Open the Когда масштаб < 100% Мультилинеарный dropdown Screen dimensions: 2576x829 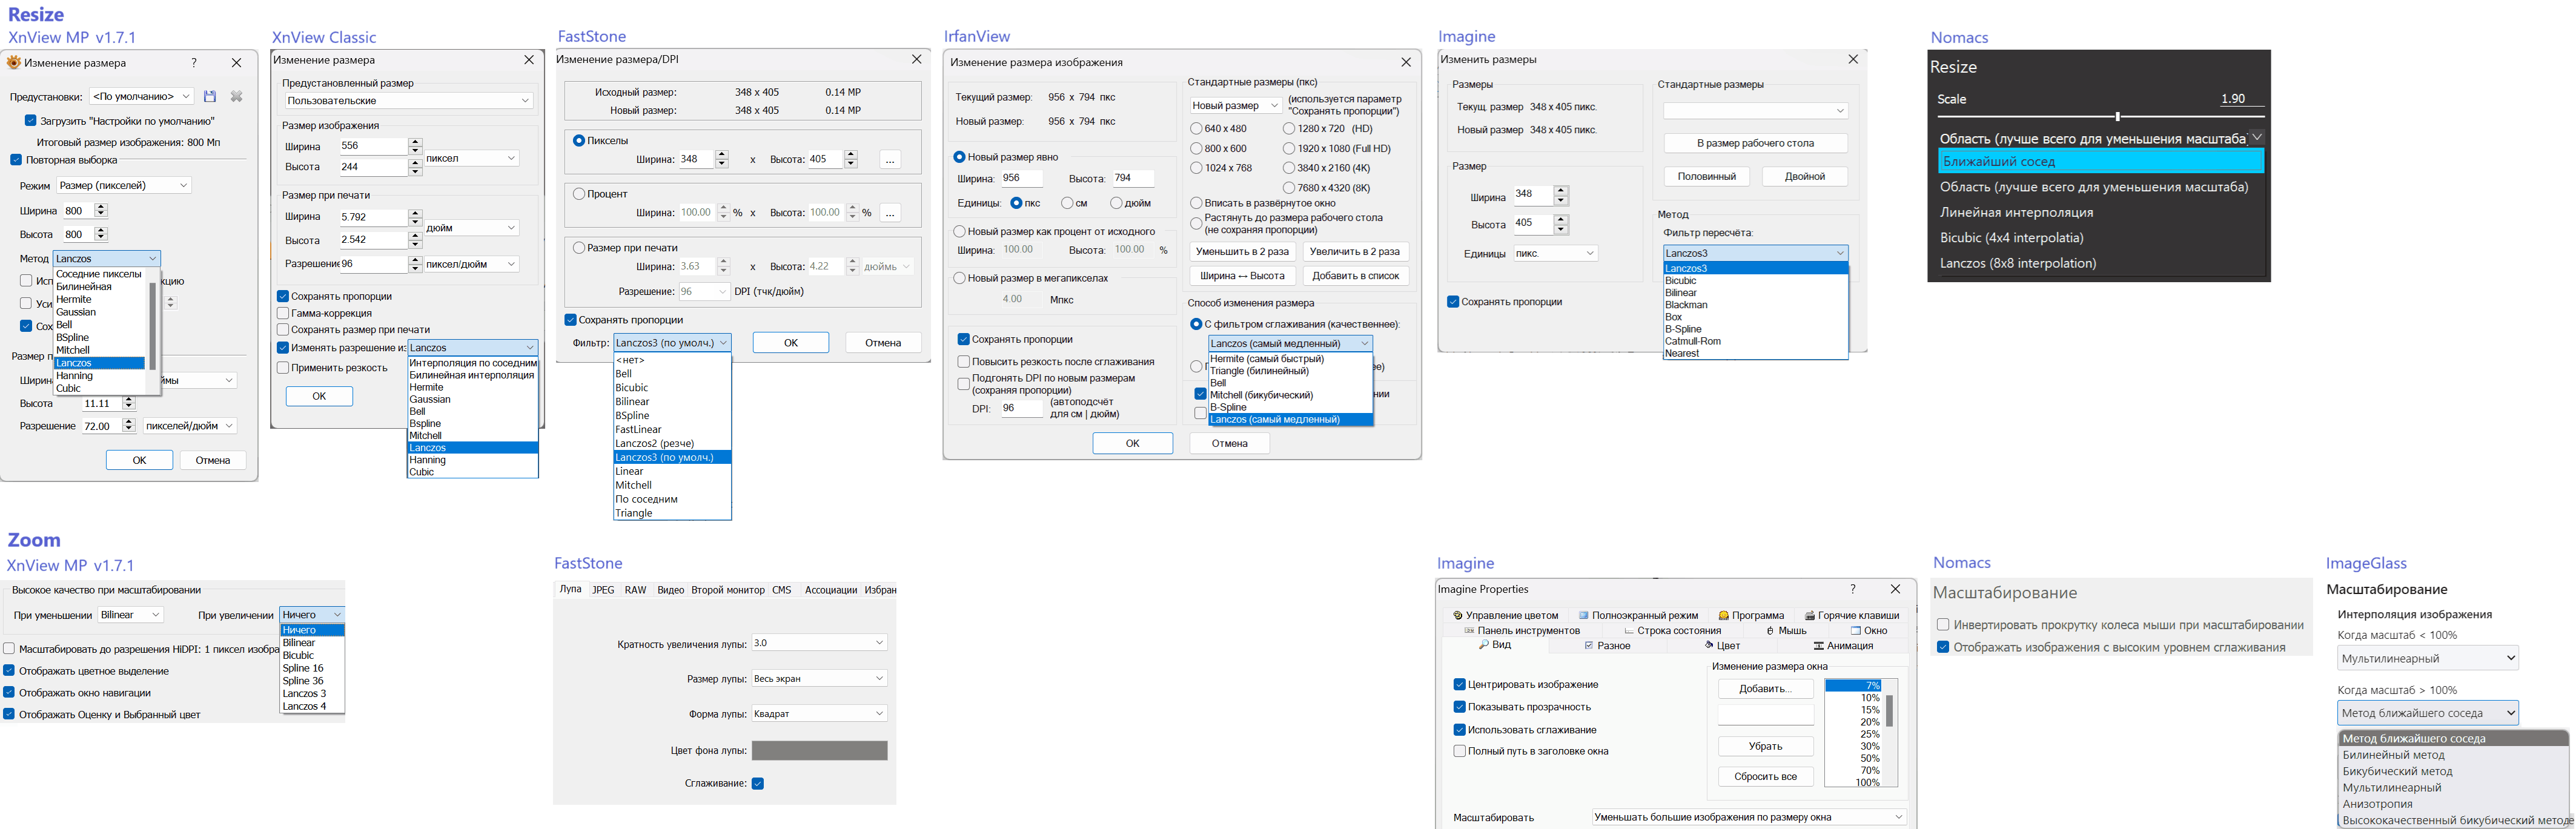click(x=2427, y=658)
